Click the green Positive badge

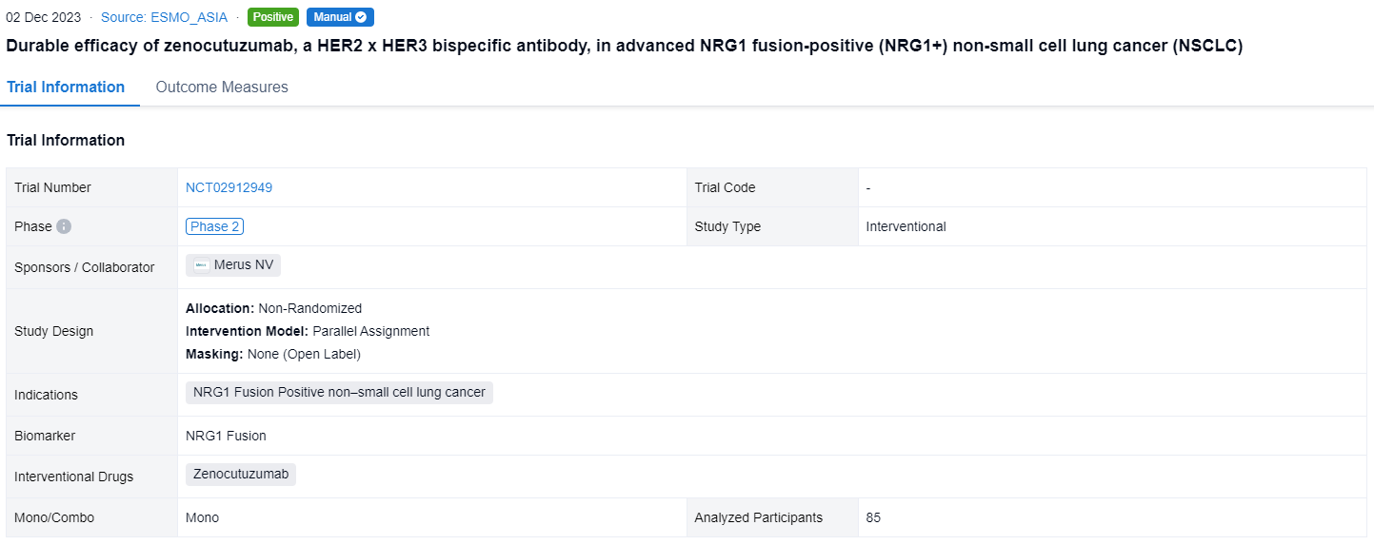coord(273,17)
